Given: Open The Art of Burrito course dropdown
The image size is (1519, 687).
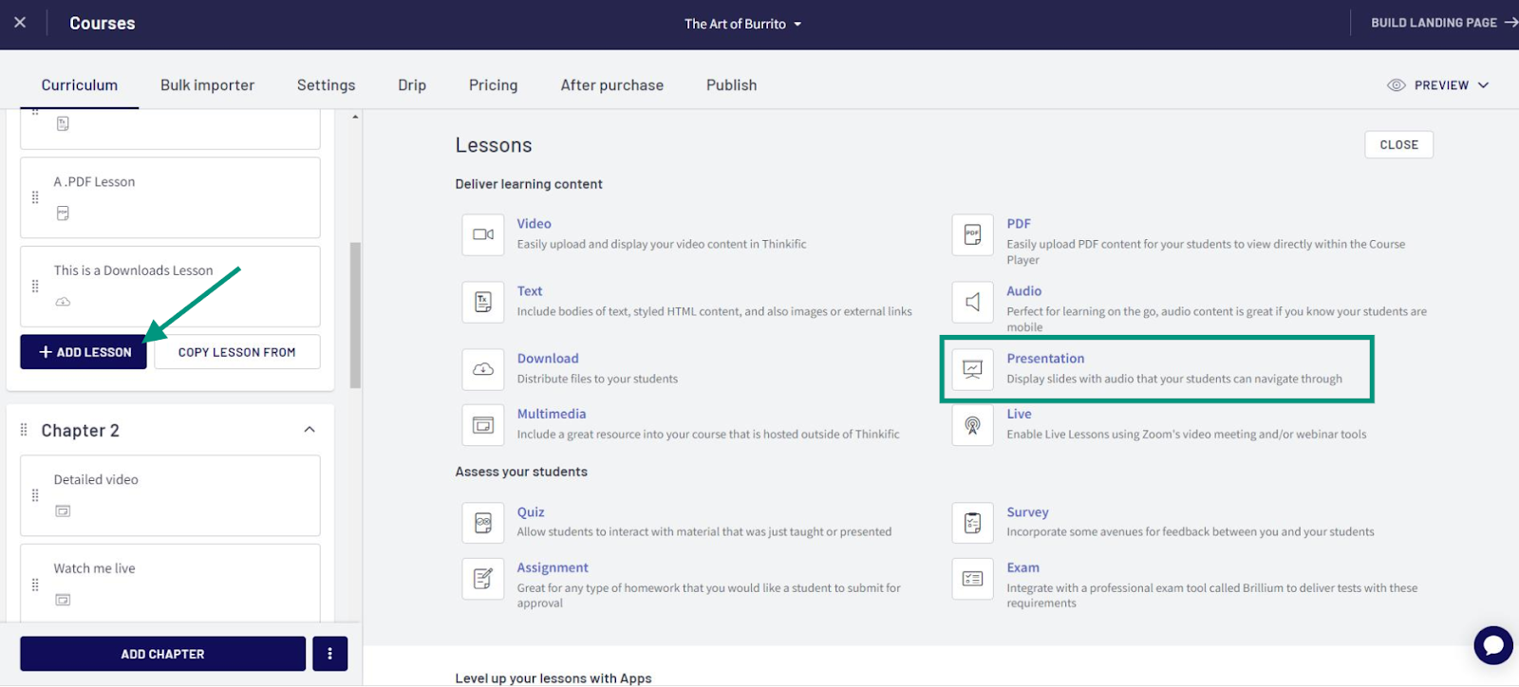Looking at the screenshot, I should (742, 24).
